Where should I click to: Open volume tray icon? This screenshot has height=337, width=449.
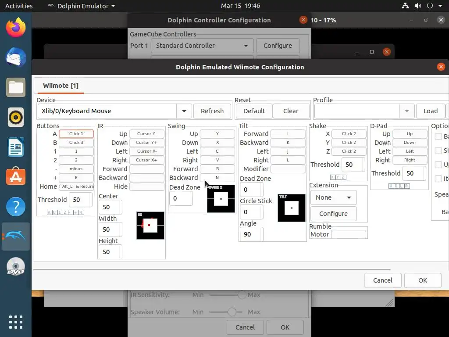pyautogui.click(x=418, y=6)
